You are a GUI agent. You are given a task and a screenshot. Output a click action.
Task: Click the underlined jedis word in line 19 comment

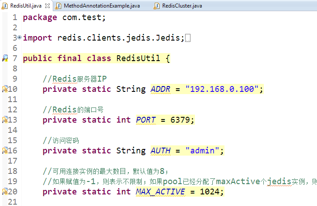click(x=279, y=181)
